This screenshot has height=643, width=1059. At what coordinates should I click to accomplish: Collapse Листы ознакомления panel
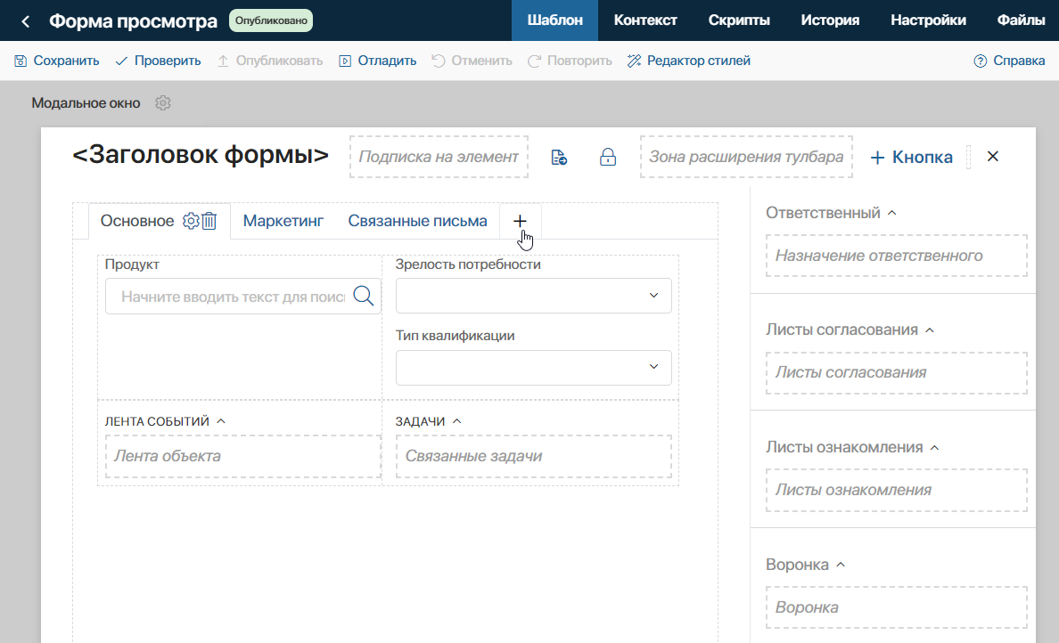coord(934,447)
